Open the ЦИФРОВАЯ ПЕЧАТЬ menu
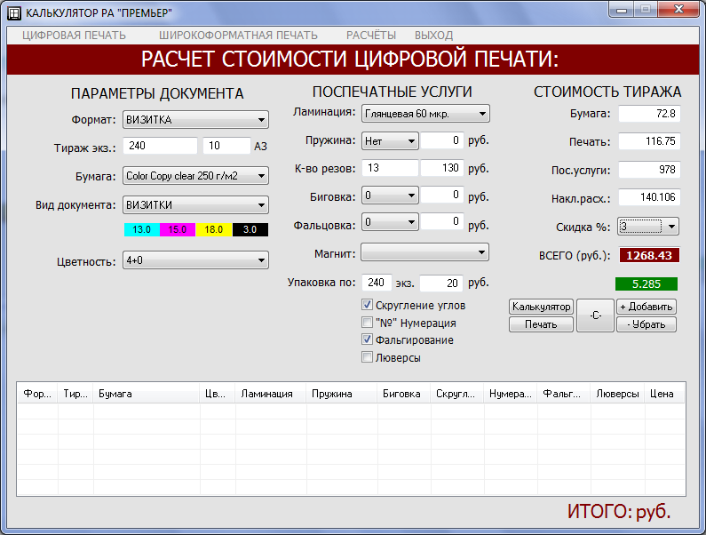Viewport: 706px width, 535px height. pyautogui.click(x=75, y=36)
